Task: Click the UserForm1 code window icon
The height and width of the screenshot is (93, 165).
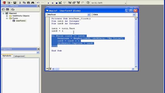Action: click(x=47, y=11)
